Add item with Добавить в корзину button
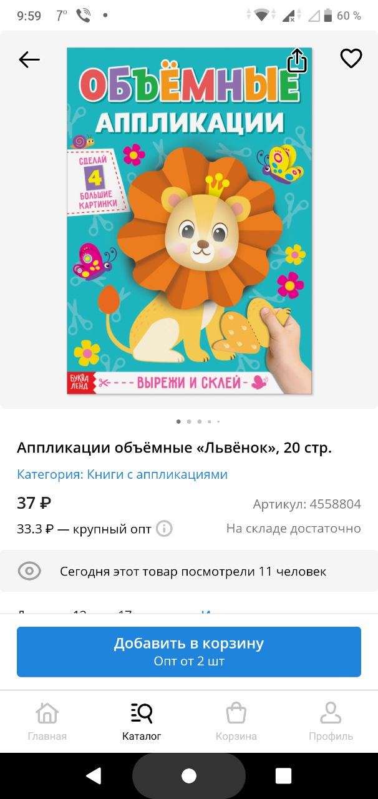The height and width of the screenshot is (799, 378). click(x=189, y=652)
